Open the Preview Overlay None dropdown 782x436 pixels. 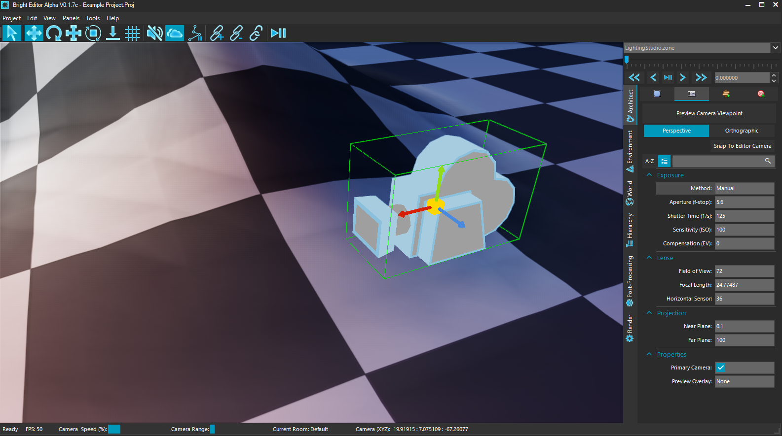point(745,381)
